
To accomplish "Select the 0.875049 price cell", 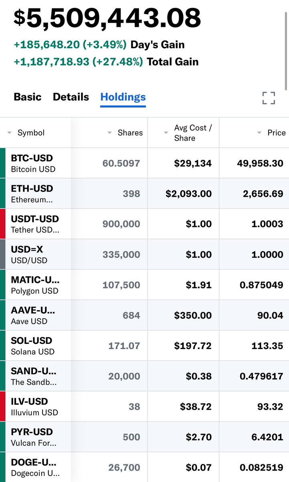I will click(254, 285).
